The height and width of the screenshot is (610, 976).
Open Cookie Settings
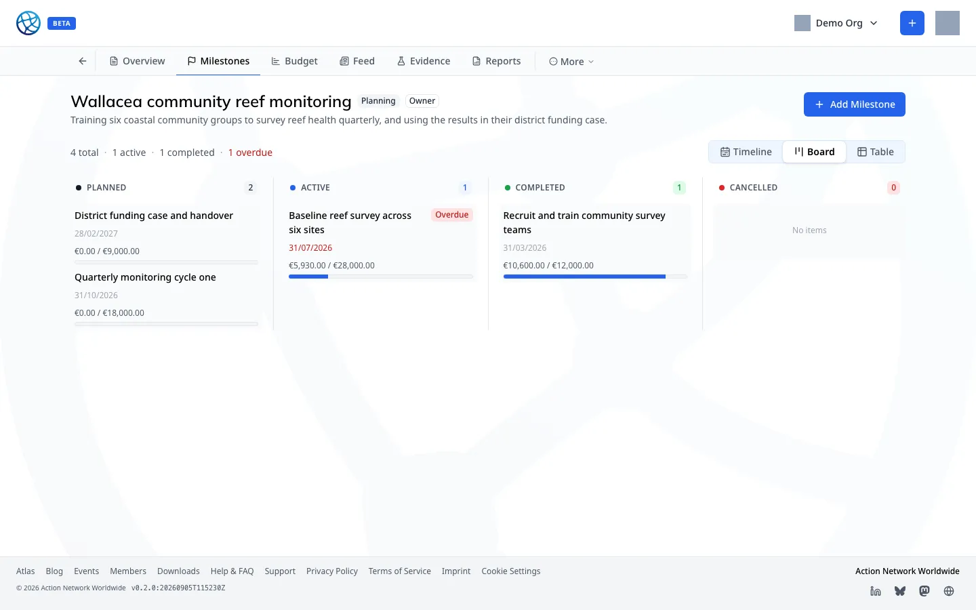tap(511, 571)
